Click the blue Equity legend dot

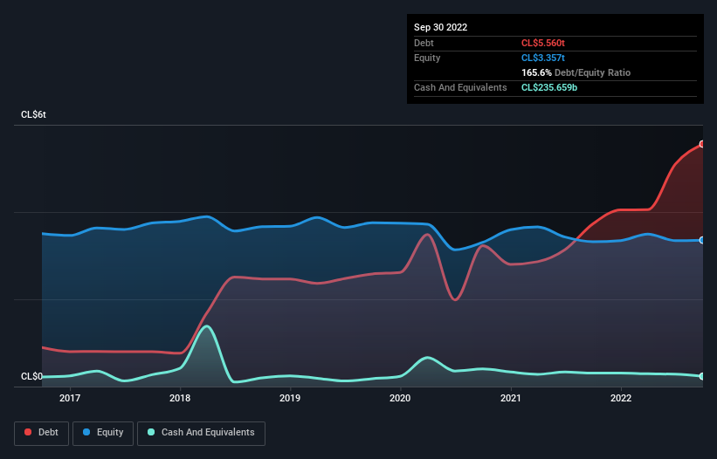[86, 432]
